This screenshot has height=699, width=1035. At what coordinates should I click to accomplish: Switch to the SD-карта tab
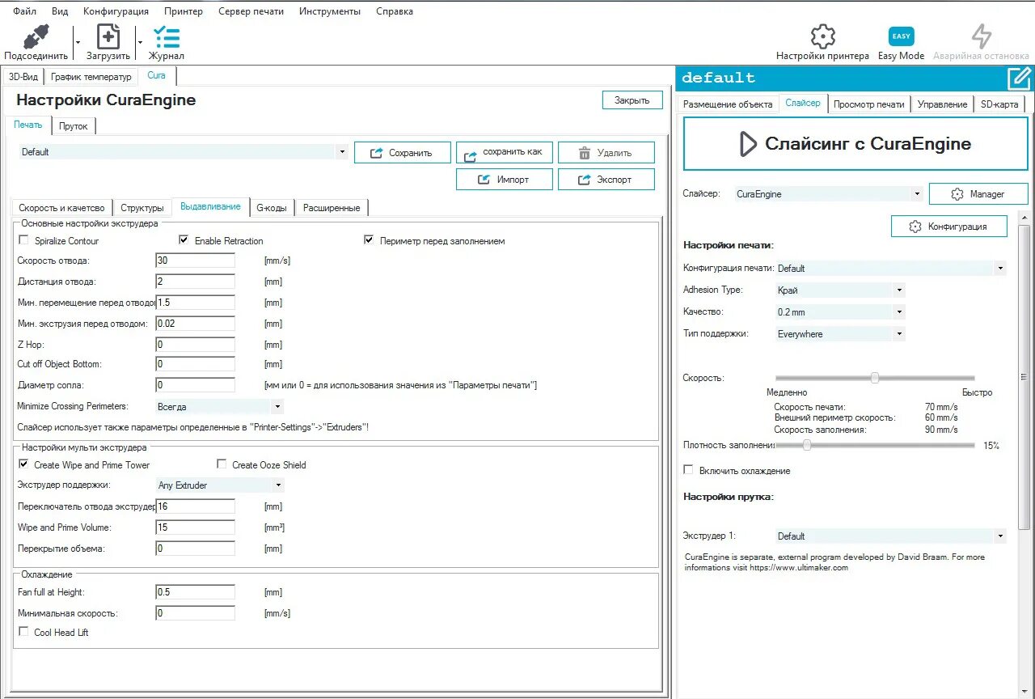[x=999, y=104]
